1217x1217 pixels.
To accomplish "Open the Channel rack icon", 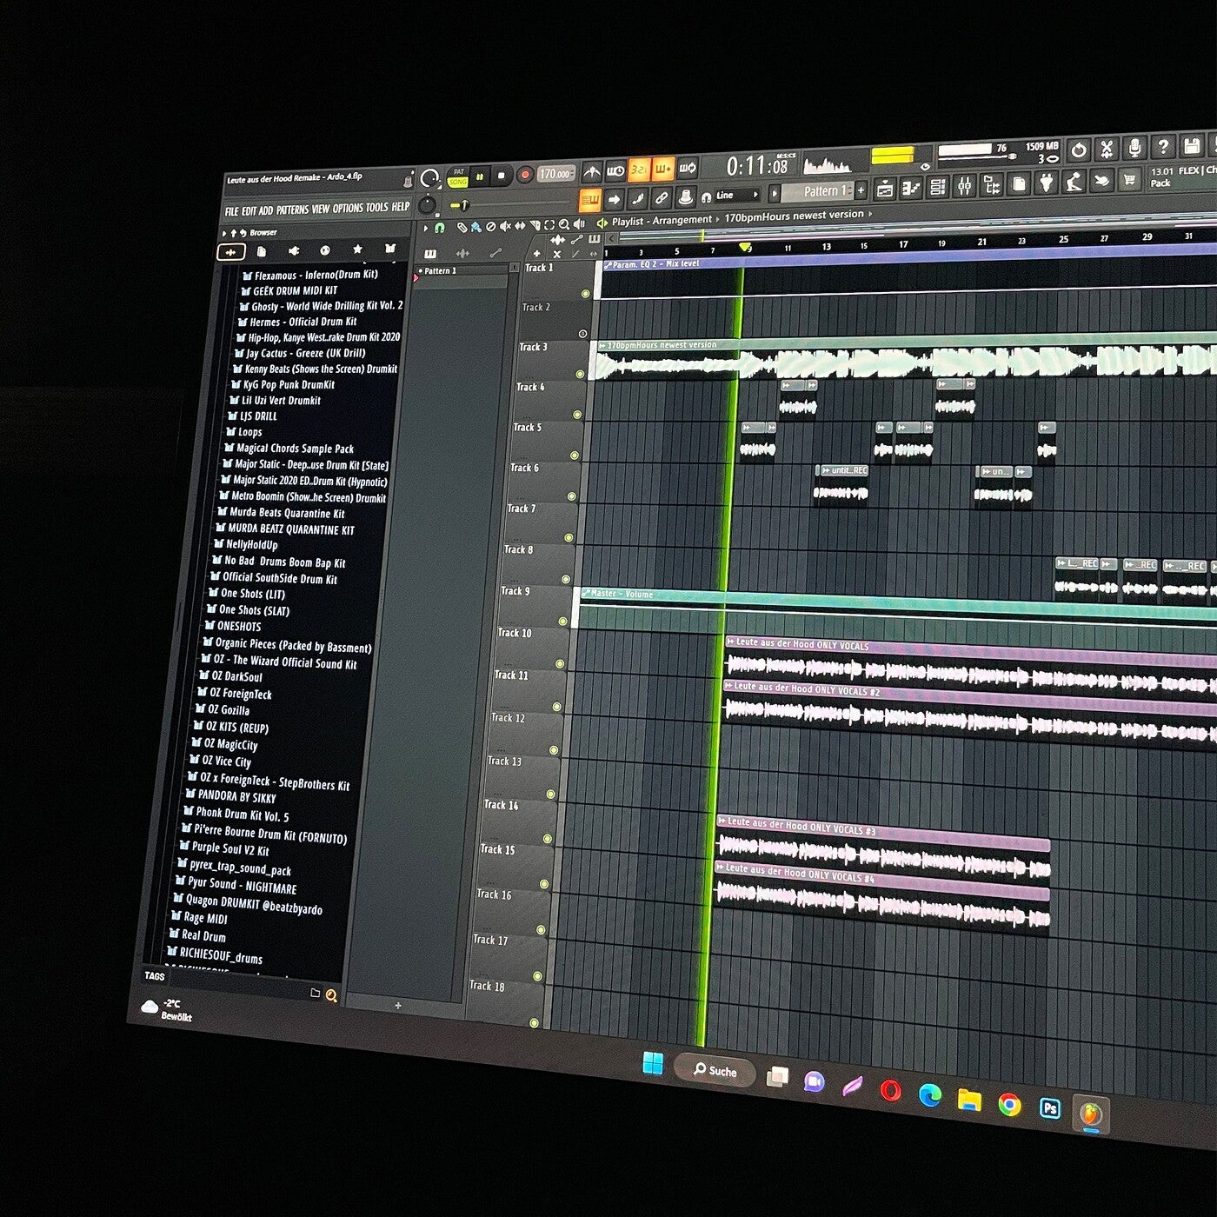I will click(938, 186).
